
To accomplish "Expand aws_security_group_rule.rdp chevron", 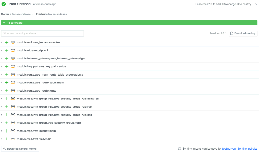I will pos(1,107).
